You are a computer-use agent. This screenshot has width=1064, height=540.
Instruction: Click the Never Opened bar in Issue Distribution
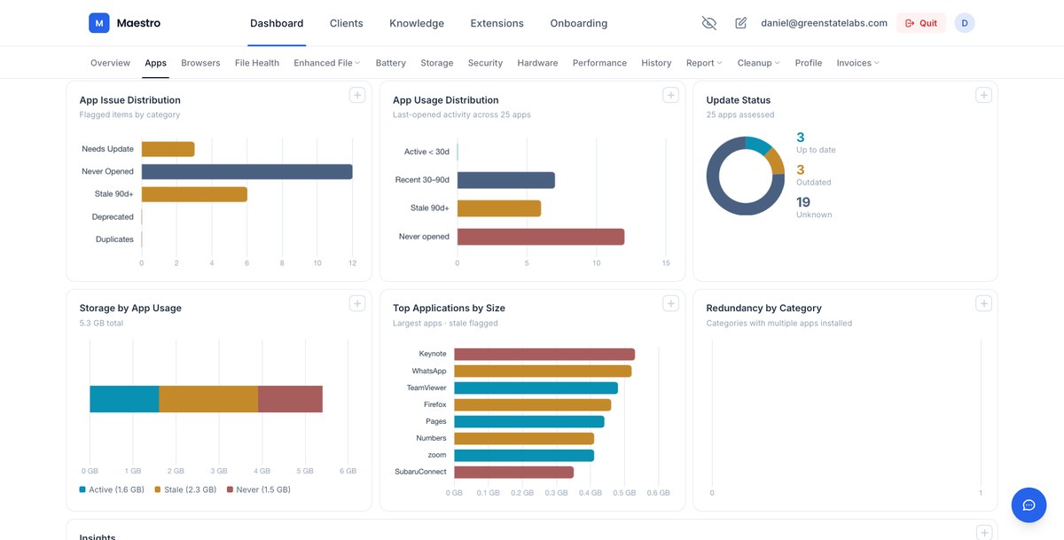point(247,172)
